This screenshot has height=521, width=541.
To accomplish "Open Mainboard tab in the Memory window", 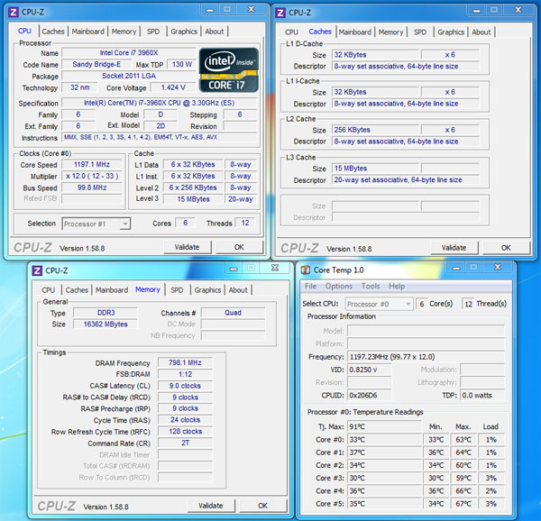I will [x=112, y=290].
